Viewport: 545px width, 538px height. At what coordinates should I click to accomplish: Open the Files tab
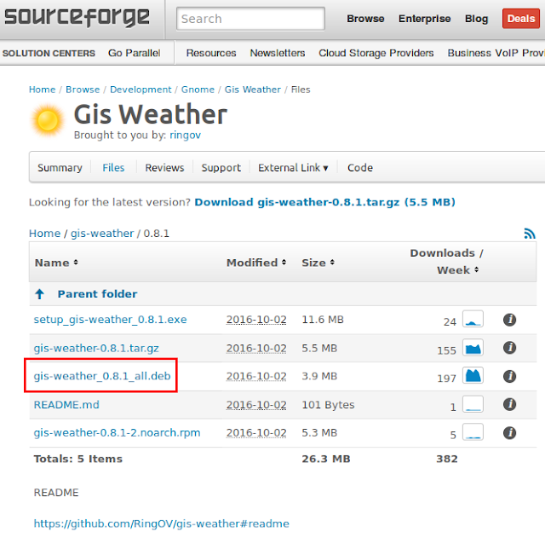pos(113,168)
